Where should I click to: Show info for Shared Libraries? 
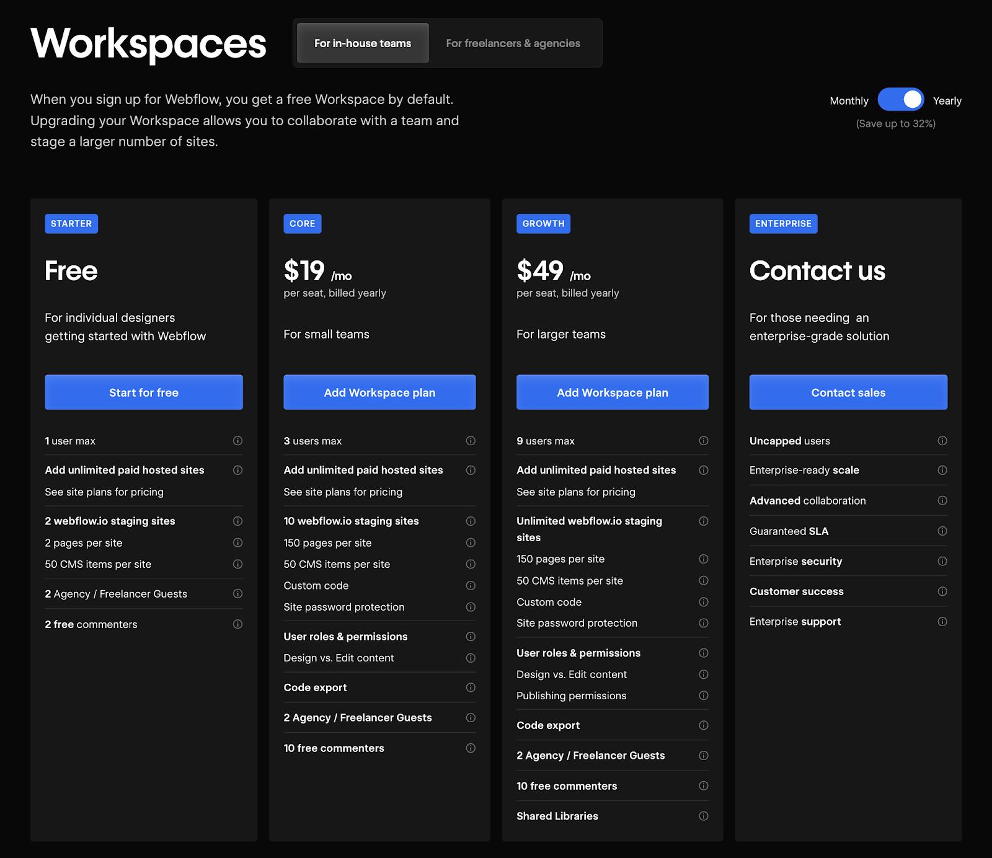point(704,816)
